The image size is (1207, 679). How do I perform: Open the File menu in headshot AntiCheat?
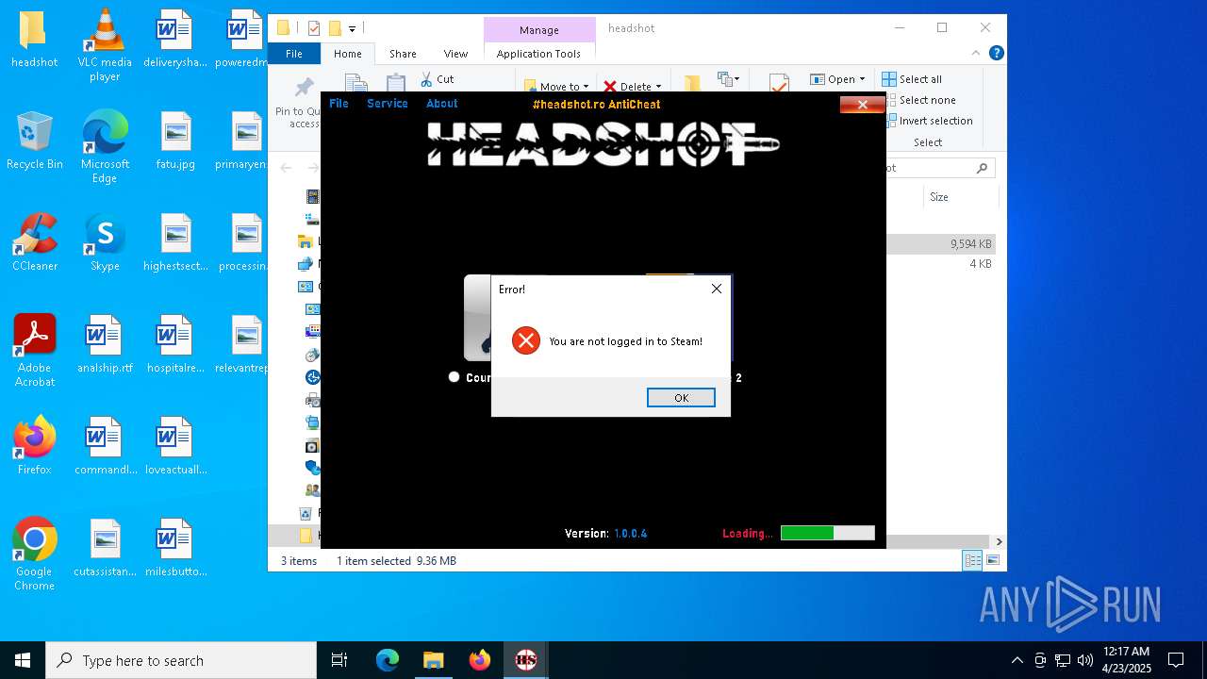pyautogui.click(x=339, y=104)
